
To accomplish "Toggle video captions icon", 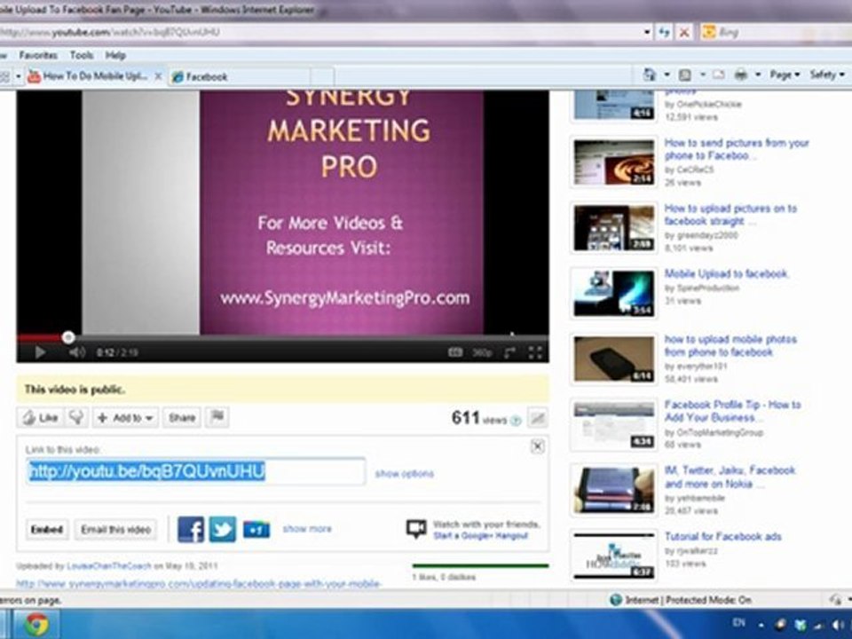I will tap(455, 352).
